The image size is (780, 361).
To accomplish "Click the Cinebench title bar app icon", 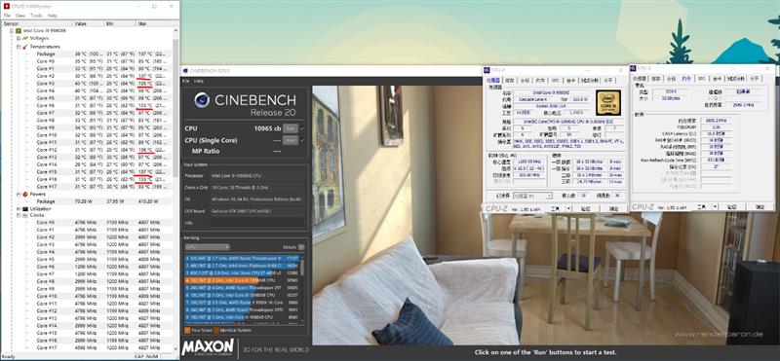I will tap(185, 71).
